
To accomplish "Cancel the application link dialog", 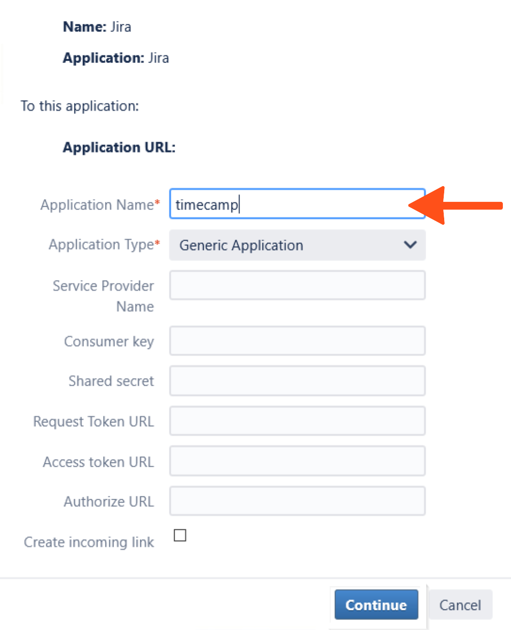I will tap(460, 605).
